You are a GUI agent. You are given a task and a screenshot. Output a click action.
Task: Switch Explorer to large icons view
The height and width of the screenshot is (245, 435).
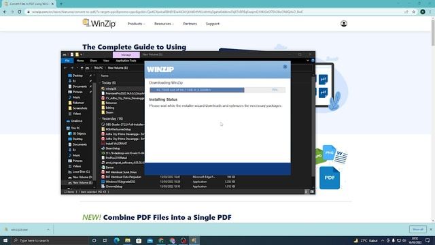pyautogui.click(x=312, y=192)
